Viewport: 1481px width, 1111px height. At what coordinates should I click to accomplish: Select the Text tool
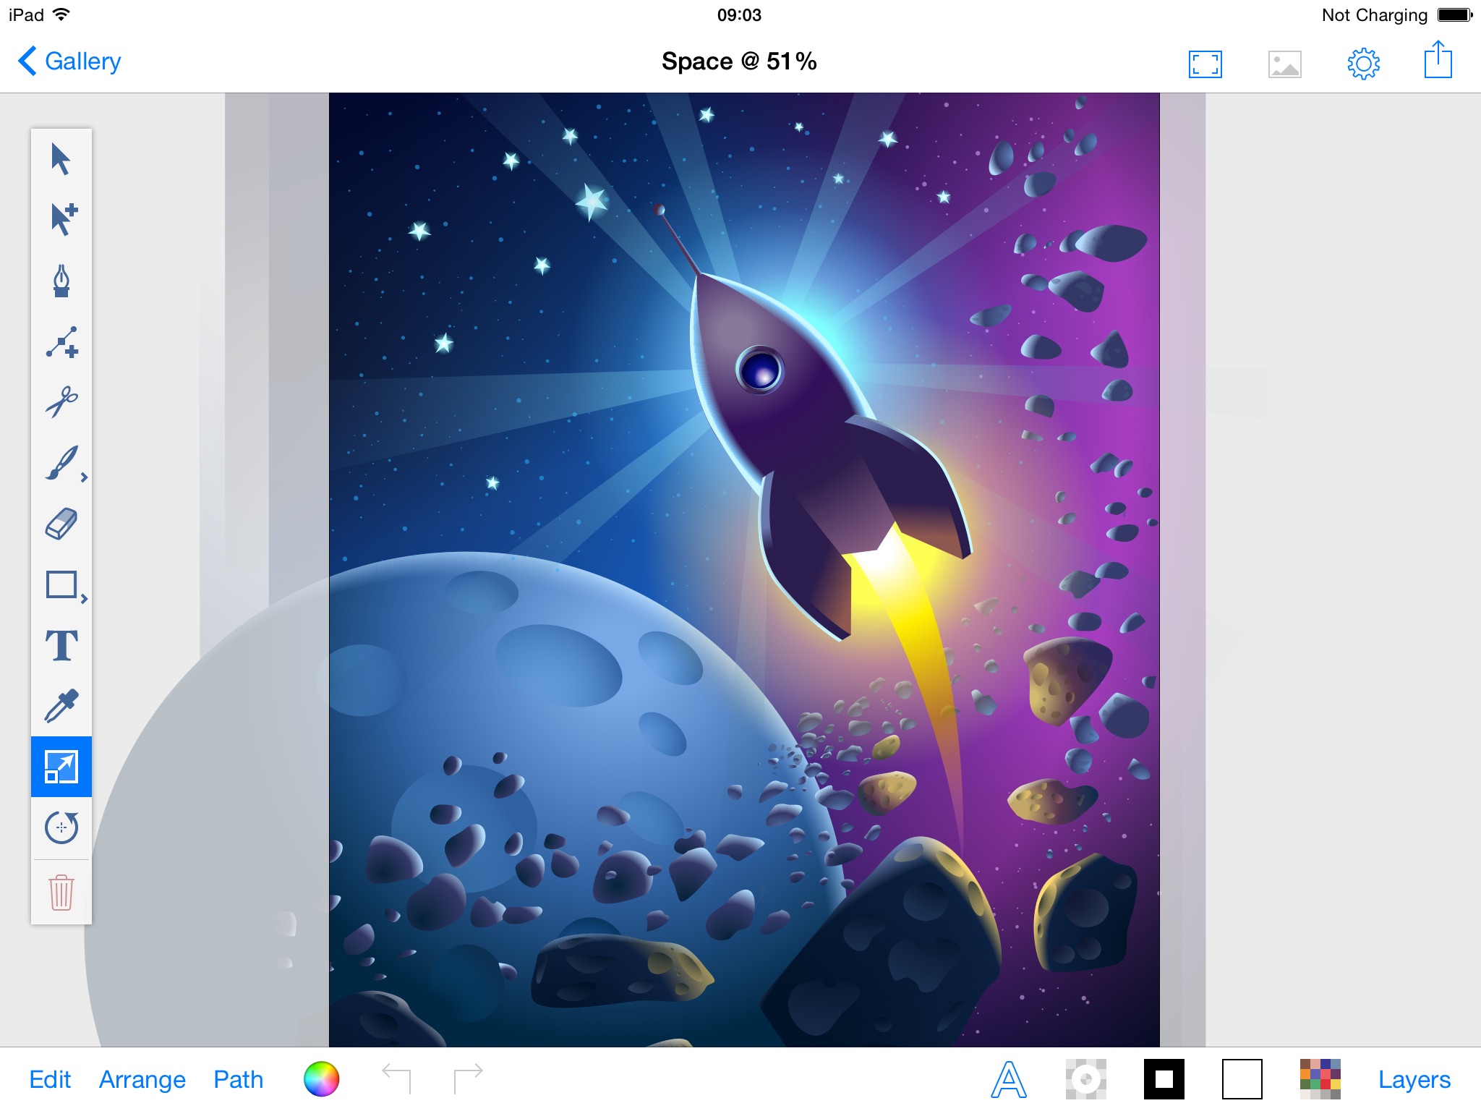click(x=61, y=645)
